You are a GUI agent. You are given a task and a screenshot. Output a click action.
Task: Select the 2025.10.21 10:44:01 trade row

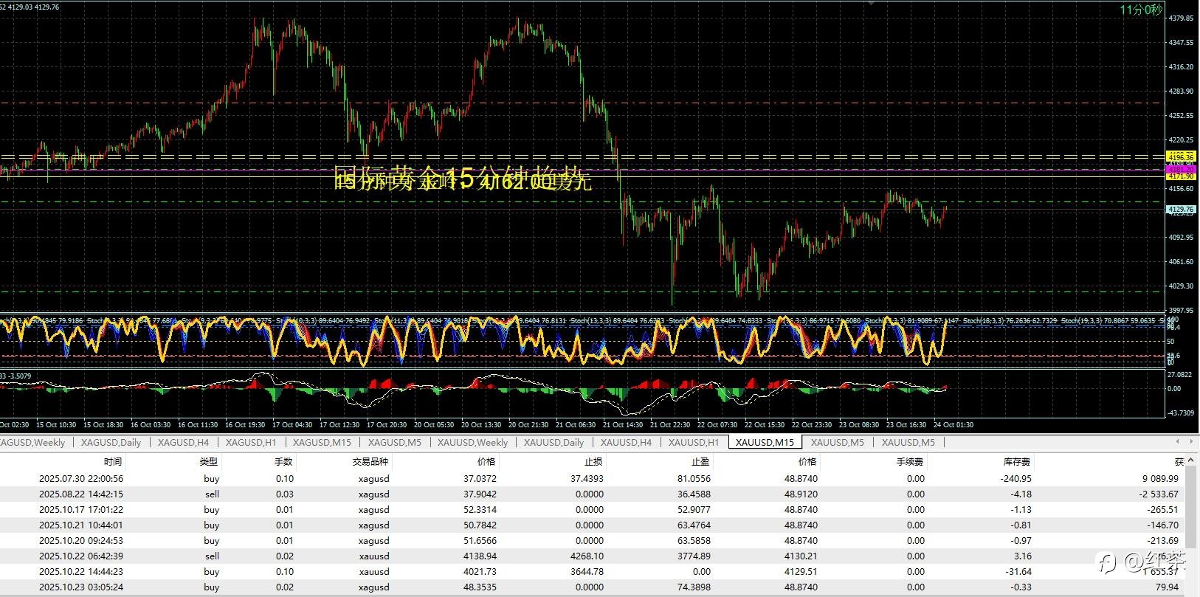tap(593, 525)
